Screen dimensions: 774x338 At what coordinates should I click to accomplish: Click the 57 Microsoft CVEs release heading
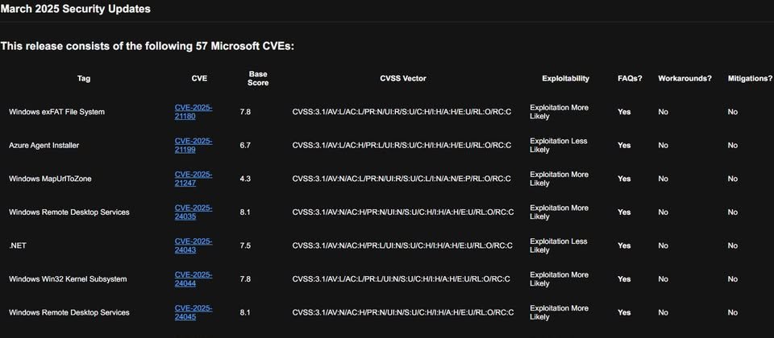tap(147, 47)
